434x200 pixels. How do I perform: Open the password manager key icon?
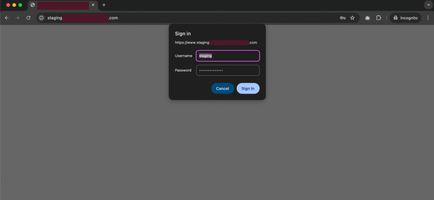[342, 18]
